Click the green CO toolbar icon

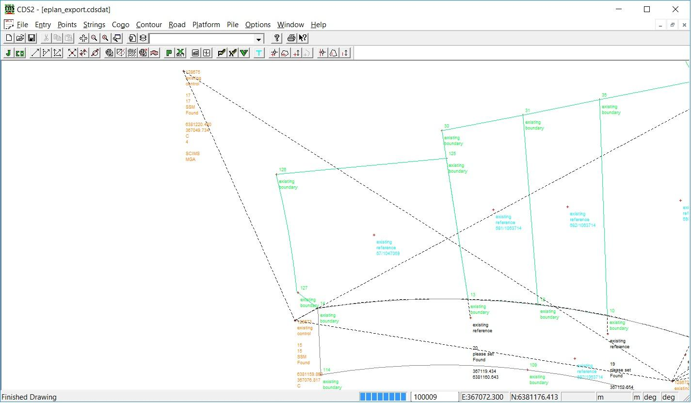tap(20, 53)
